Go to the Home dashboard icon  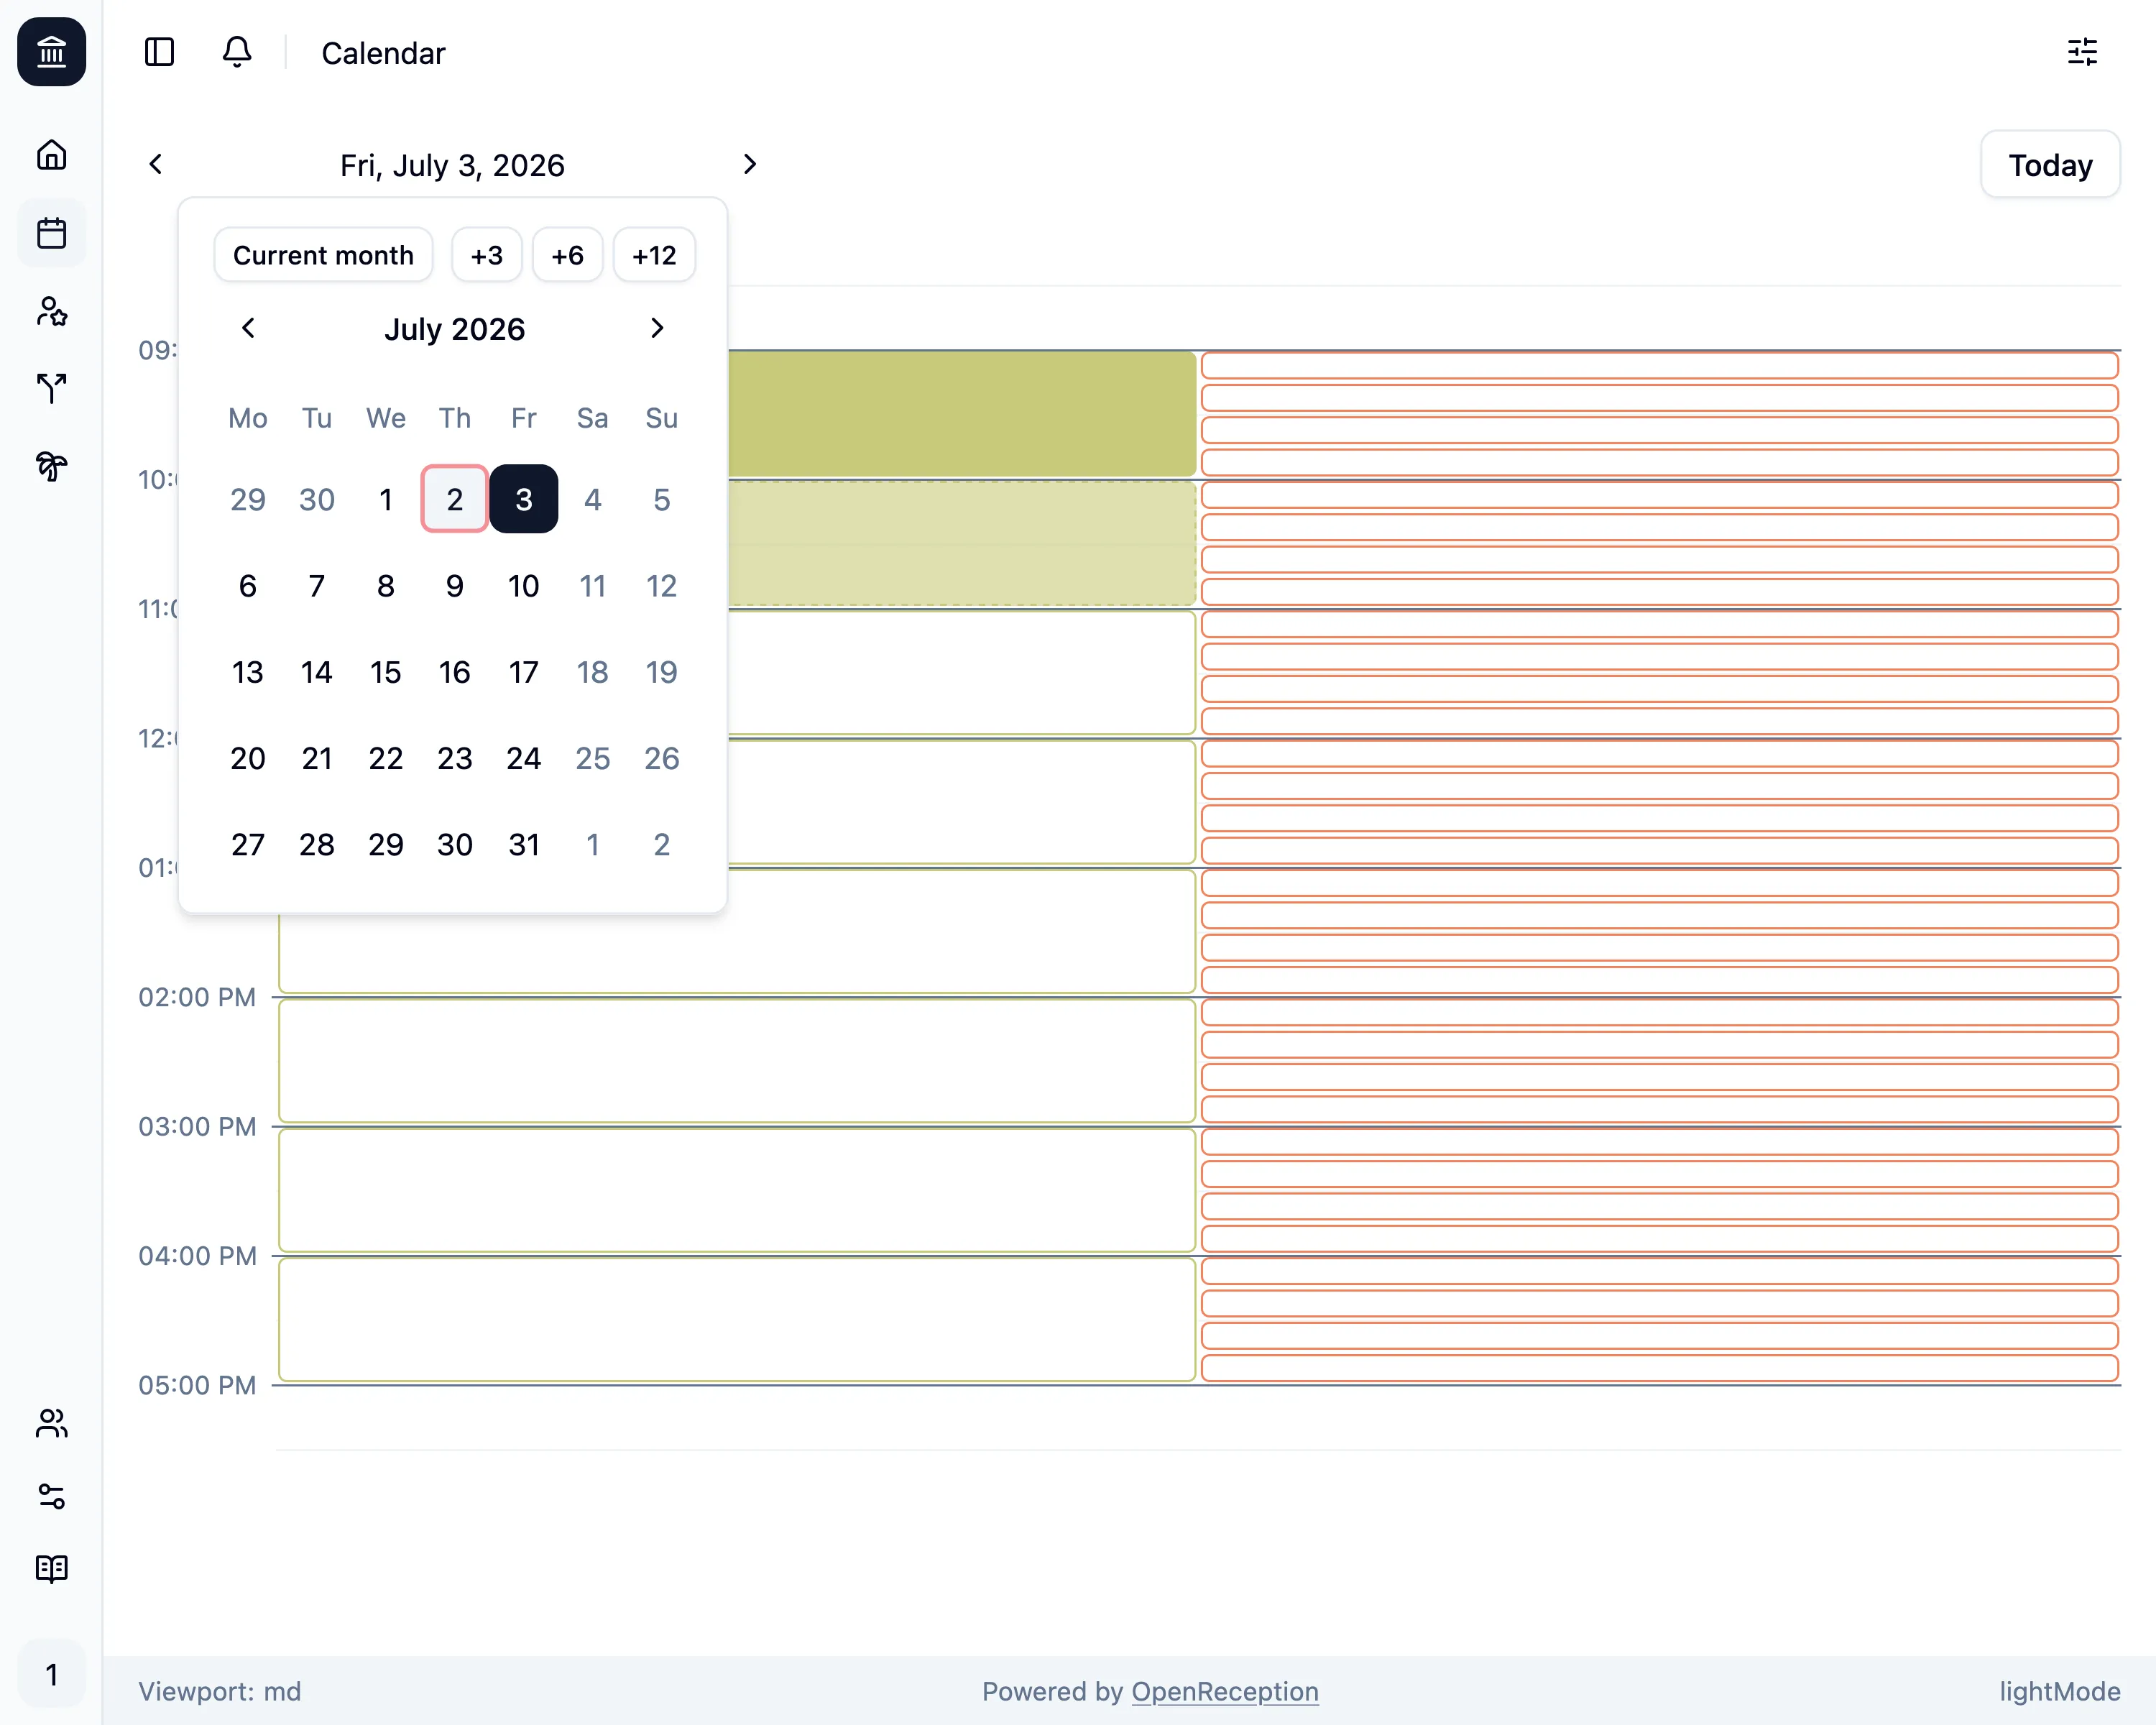52,155
